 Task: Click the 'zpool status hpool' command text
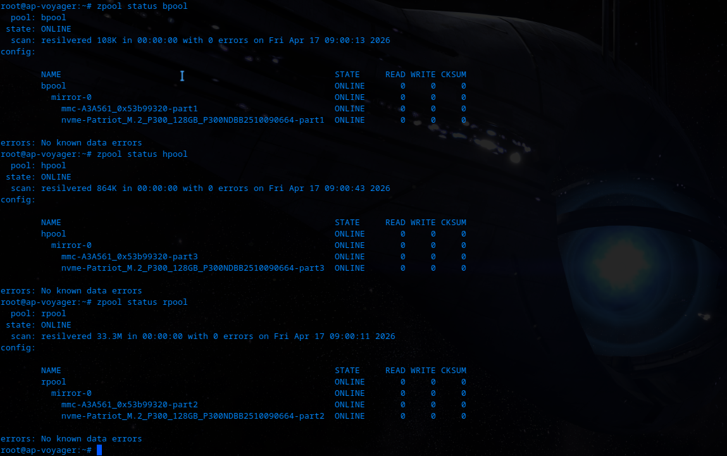click(x=142, y=154)
